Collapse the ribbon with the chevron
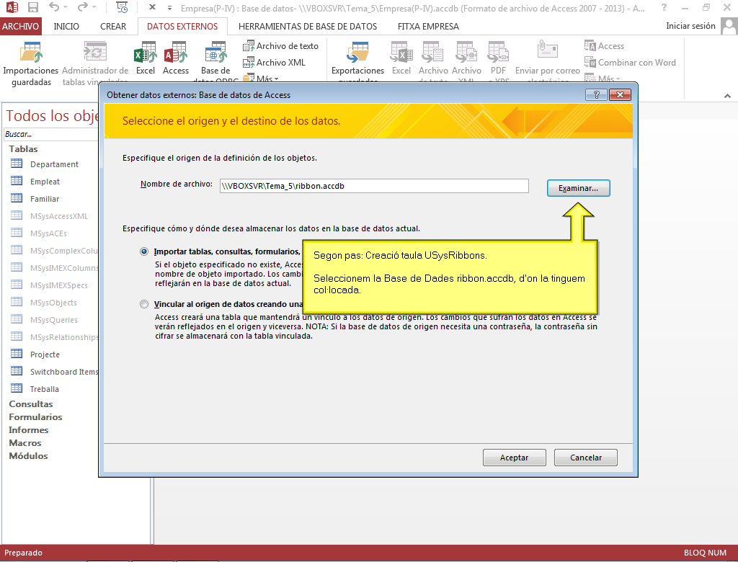 [x=728, y=96]
